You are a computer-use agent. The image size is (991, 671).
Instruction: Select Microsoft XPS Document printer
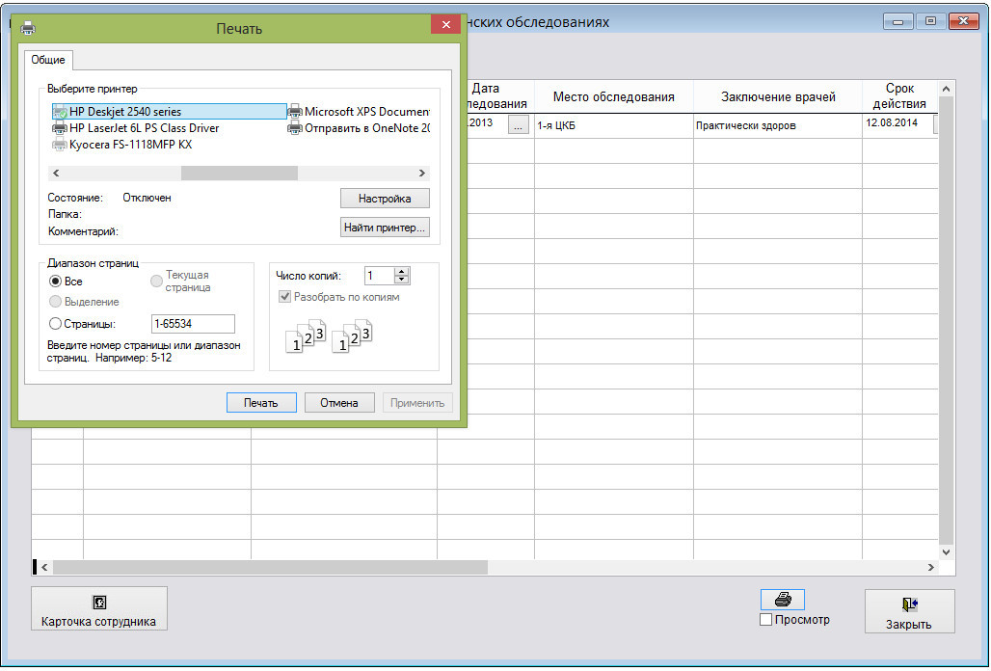(365, 112)
